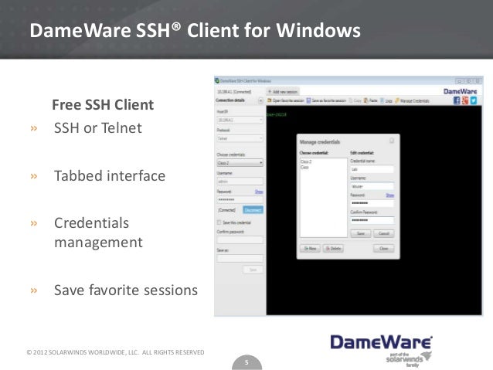Click the DameWare app icon in title bar

click(217, 80)
